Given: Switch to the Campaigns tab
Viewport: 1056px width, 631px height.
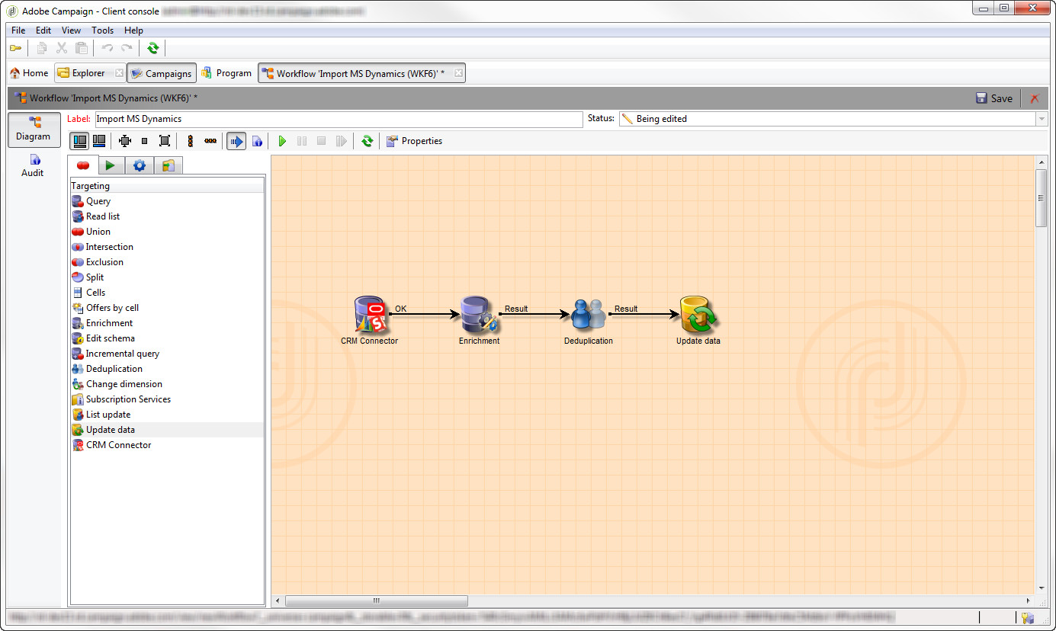Looking at the screenshot, I should point(162,73).
